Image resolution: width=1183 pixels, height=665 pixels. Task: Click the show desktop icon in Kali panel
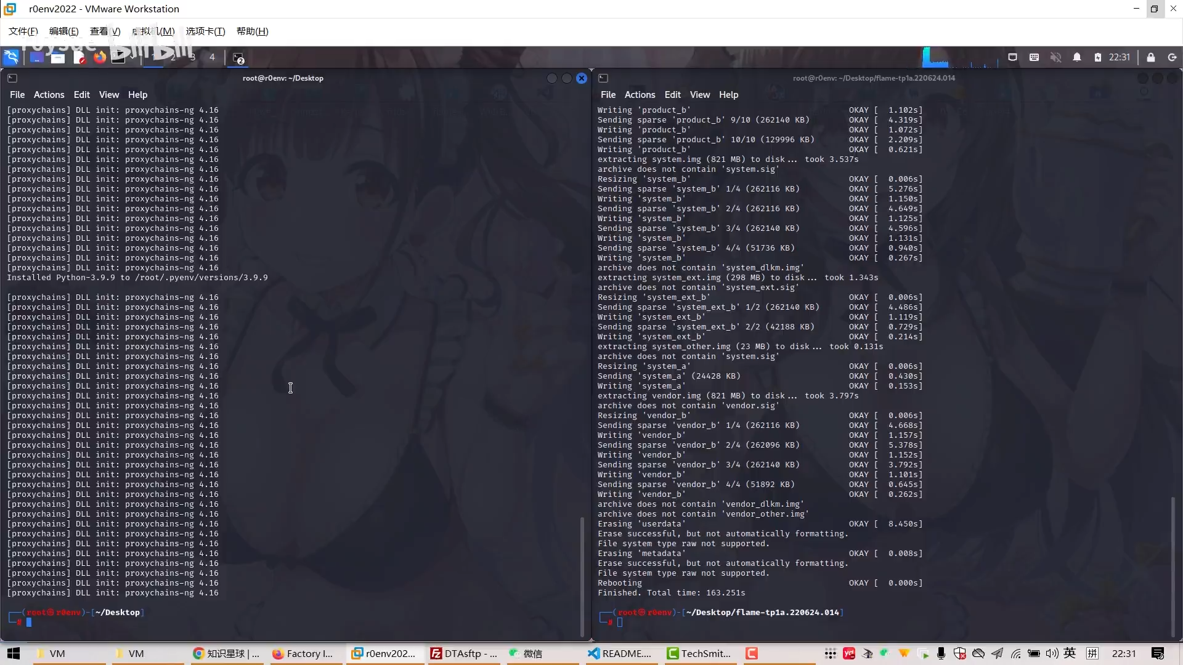point(36,57)
